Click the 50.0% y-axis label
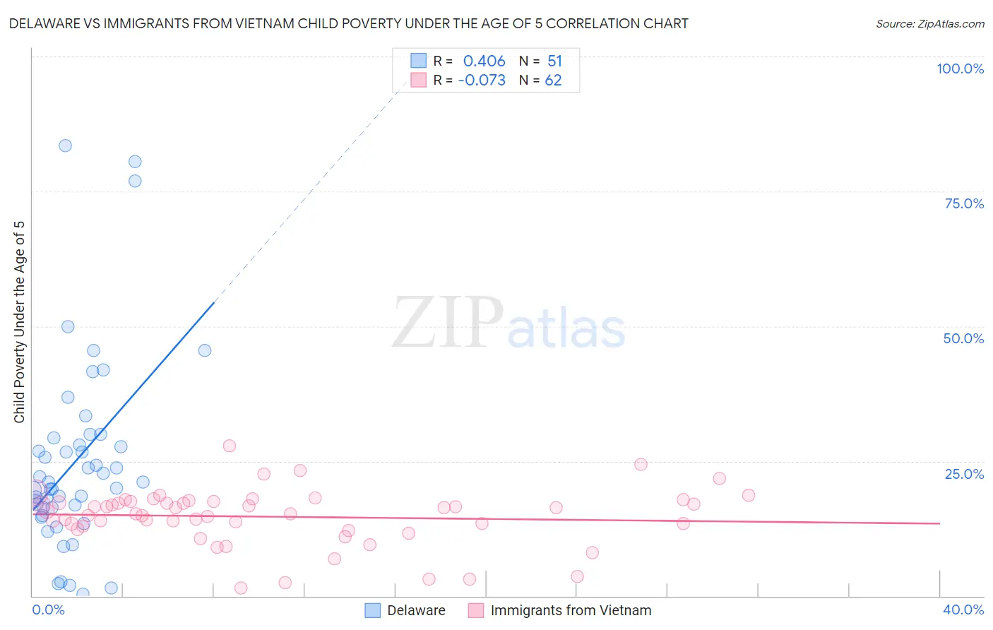Image resolution: width=993 pixels, height=630 pixels. (x=963, y=338)
